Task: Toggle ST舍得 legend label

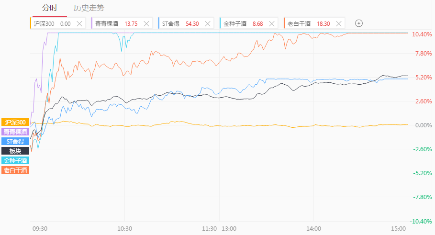Action: tap(15, 141)
